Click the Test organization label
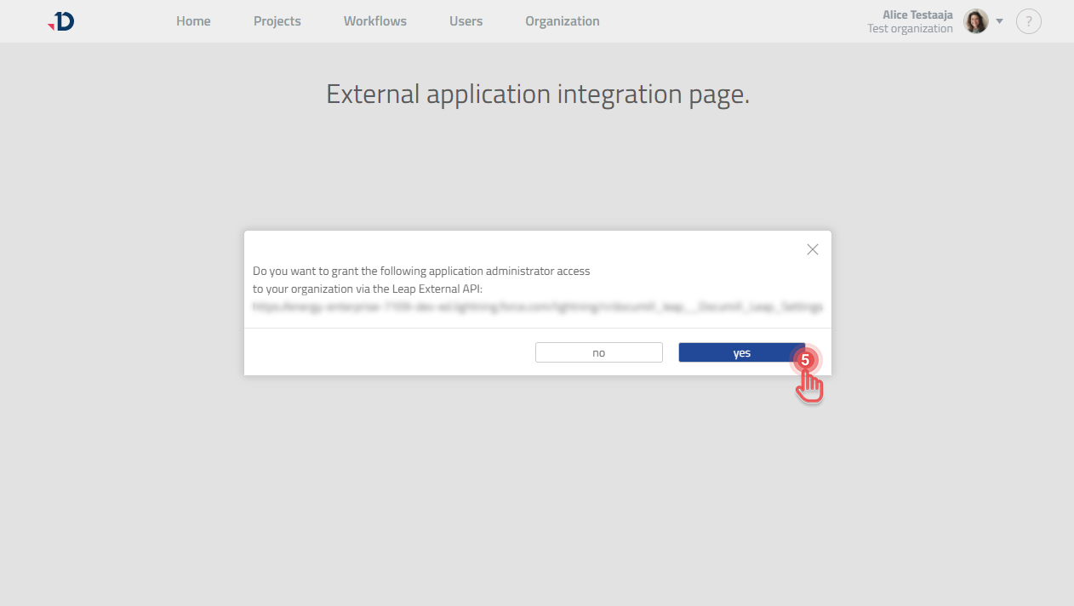 point(909,28)
